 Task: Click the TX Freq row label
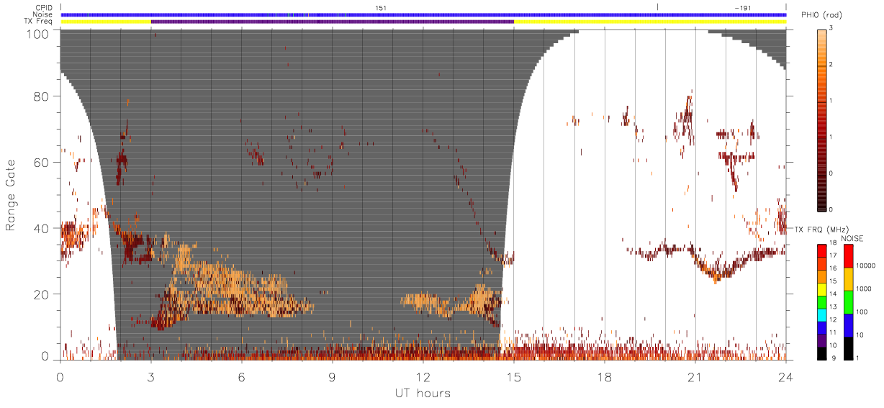click(x=40, y=22)
